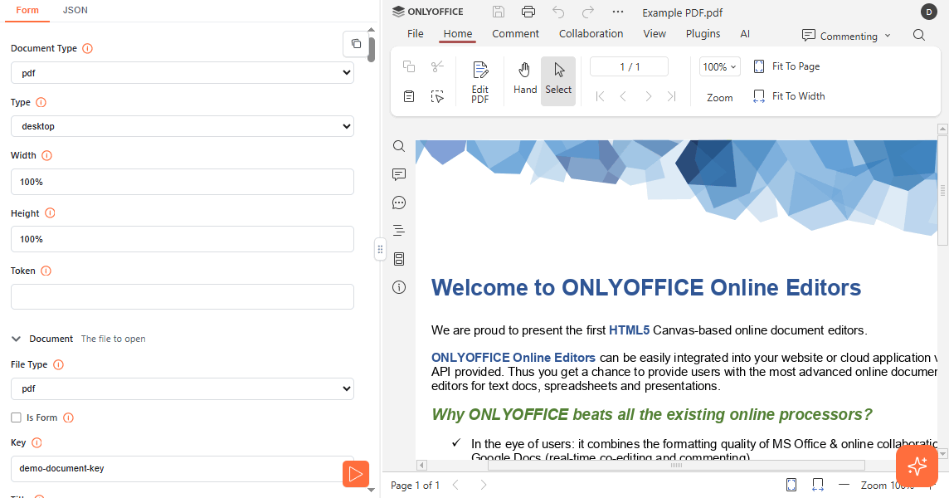Viewport: 949px width, 498px height.
Task: Enable Fit To Width view
Action: [x=789, y=96]
